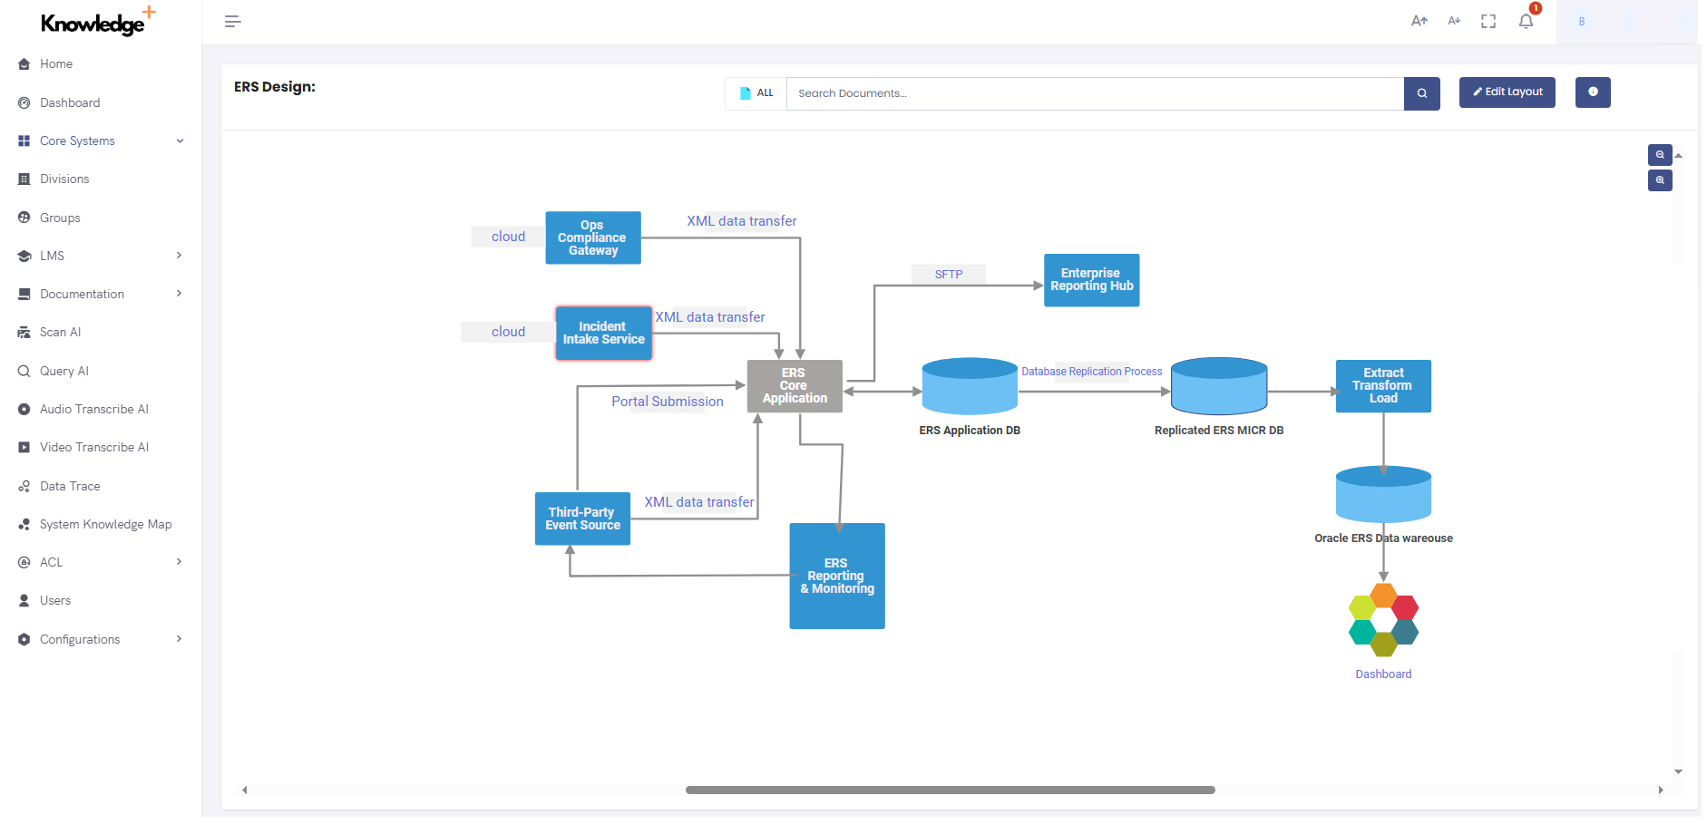The image size is (1707, 824).
Task: Select Users in the sidebar
Action: click(54, 600)
